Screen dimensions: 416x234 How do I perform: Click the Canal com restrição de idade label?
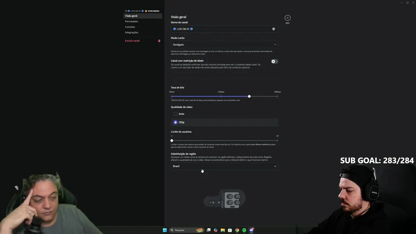[x=187, y=61]
